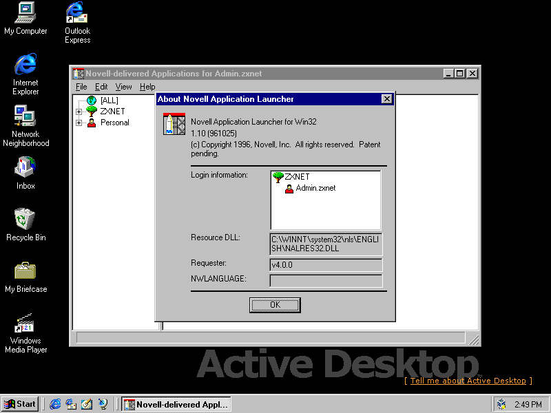Image resolution: width=551 pixels, height=413 pixels.
Task: Click the launcher window resize grip
Action: 473,339
